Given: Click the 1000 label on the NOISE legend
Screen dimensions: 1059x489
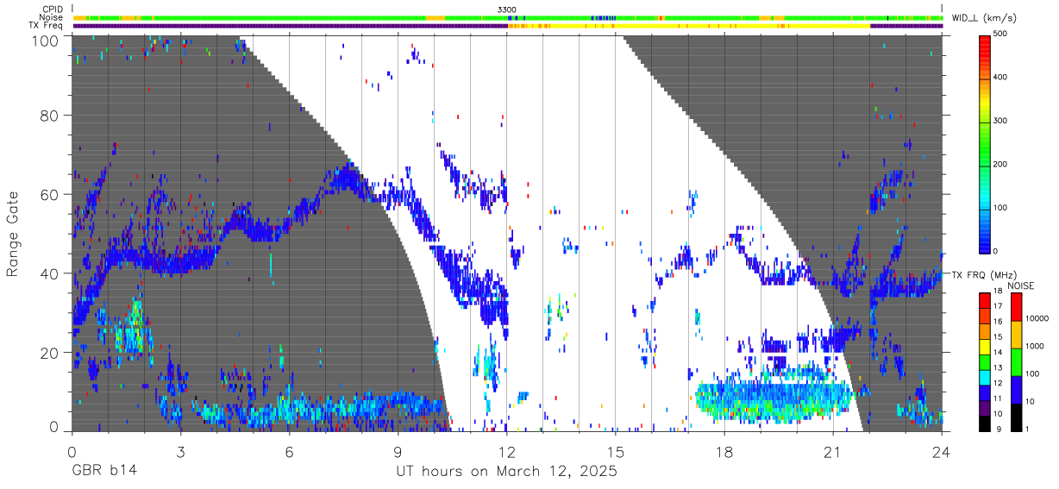Looking at the screenshot, I should (1036, 346).
